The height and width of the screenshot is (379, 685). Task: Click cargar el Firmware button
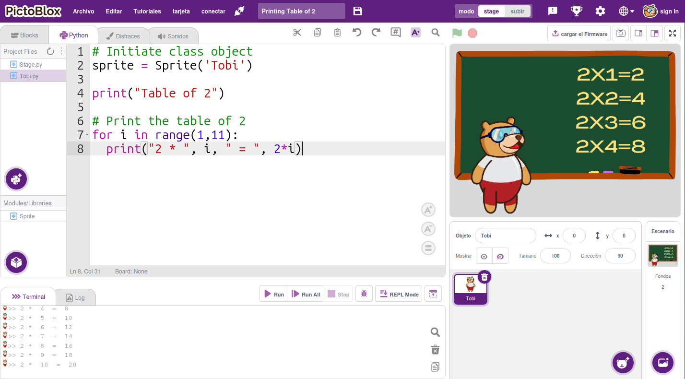point(579,34)
